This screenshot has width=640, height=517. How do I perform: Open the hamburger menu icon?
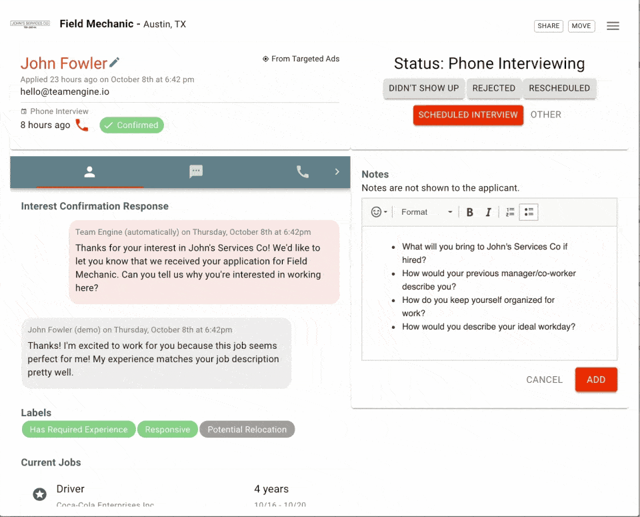point(613,26)
